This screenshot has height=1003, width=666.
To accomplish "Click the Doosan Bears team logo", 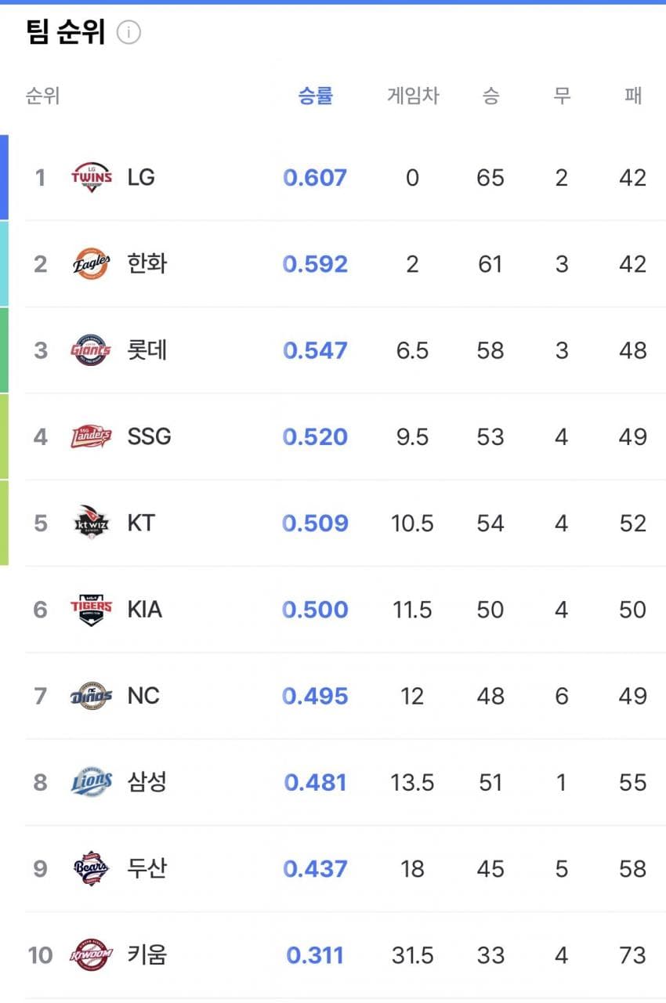I will [x=92, y=868].
